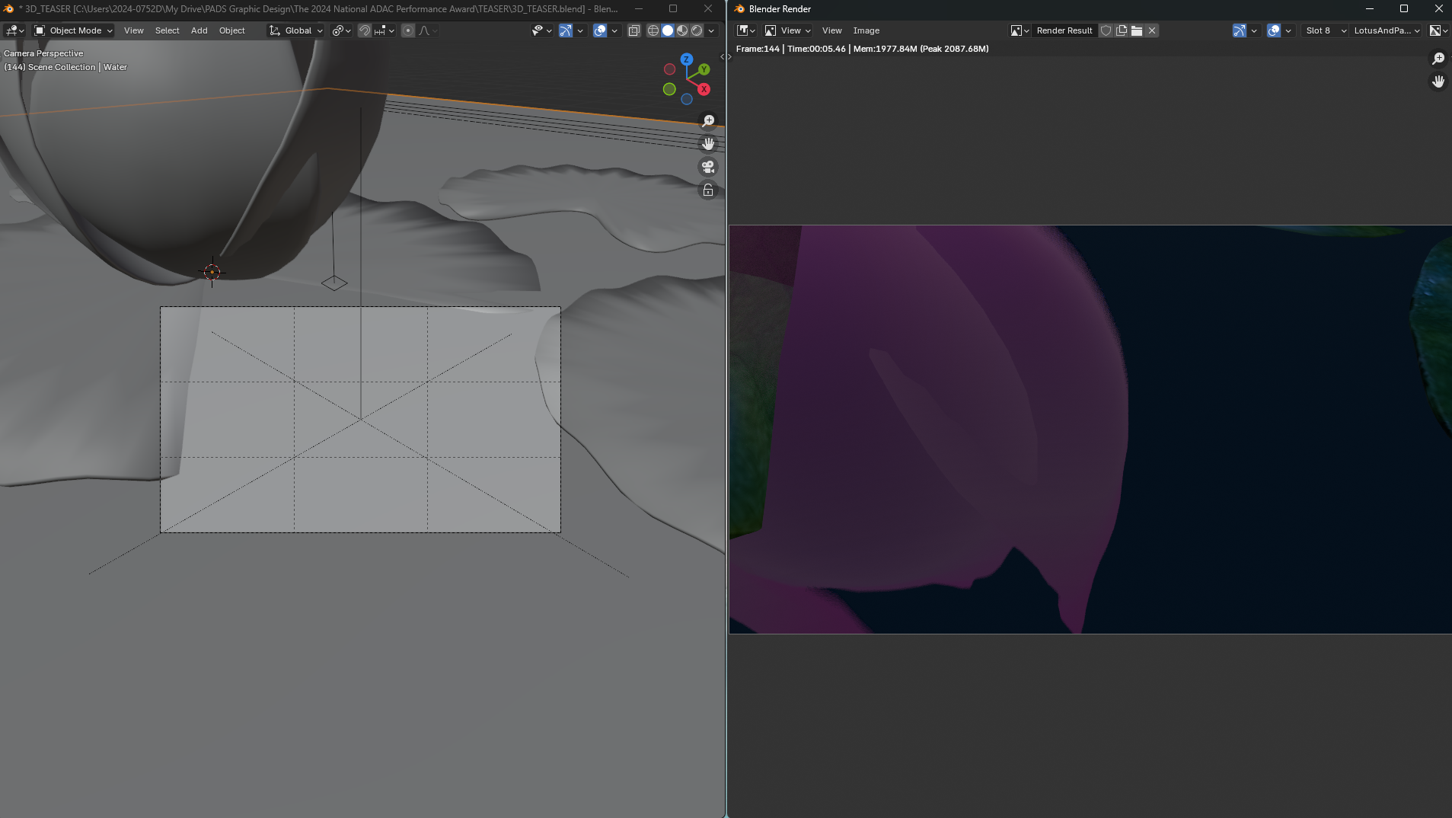1452x818 pixels.
Task: Click the new image icon
Action: click(x=1122, y=30)
